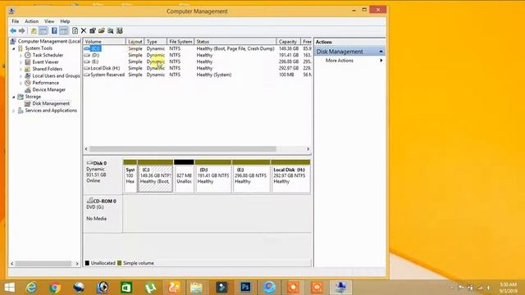This screenshot has height=295, width=525.
Task: Sort by the Capacity column header
Action: point(289,42)
